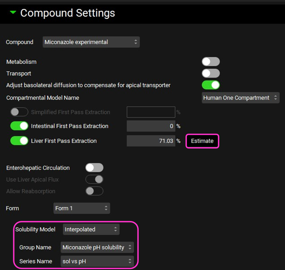The width and height of the screenshot is (285, 270).
Task: Enable the Metabolism toggle
Action: pos(211,62)
